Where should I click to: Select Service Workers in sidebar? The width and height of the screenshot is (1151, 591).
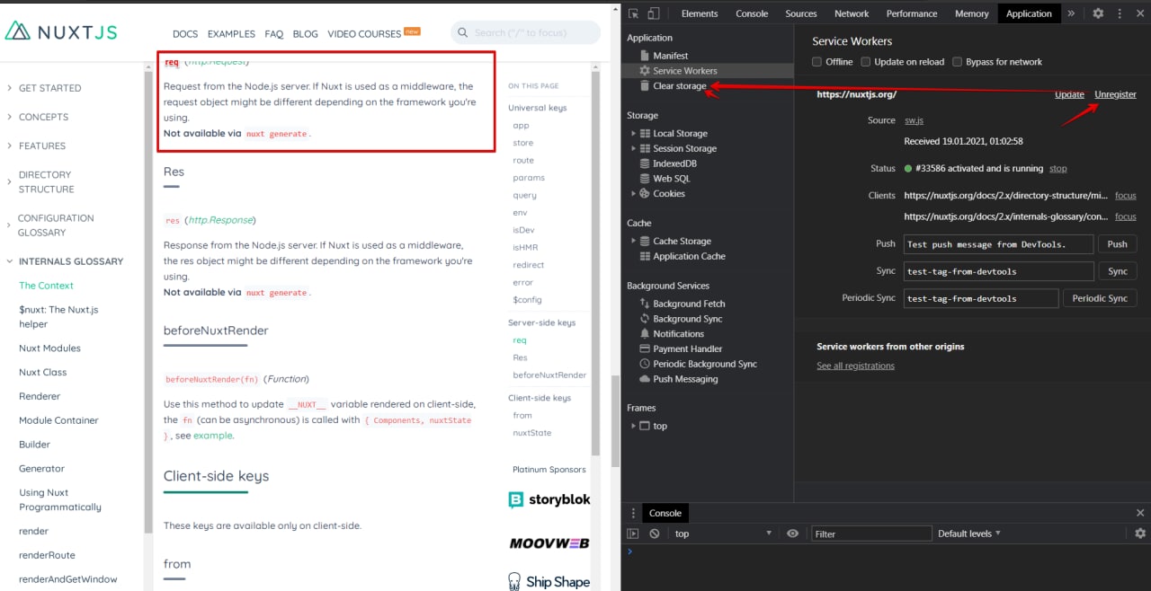684,70
